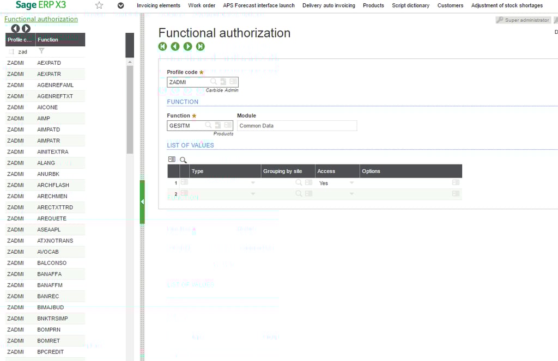Screen dimensions: 558x361
Task: Click jump-to icon in Profile code field
Action: (223, 82)
